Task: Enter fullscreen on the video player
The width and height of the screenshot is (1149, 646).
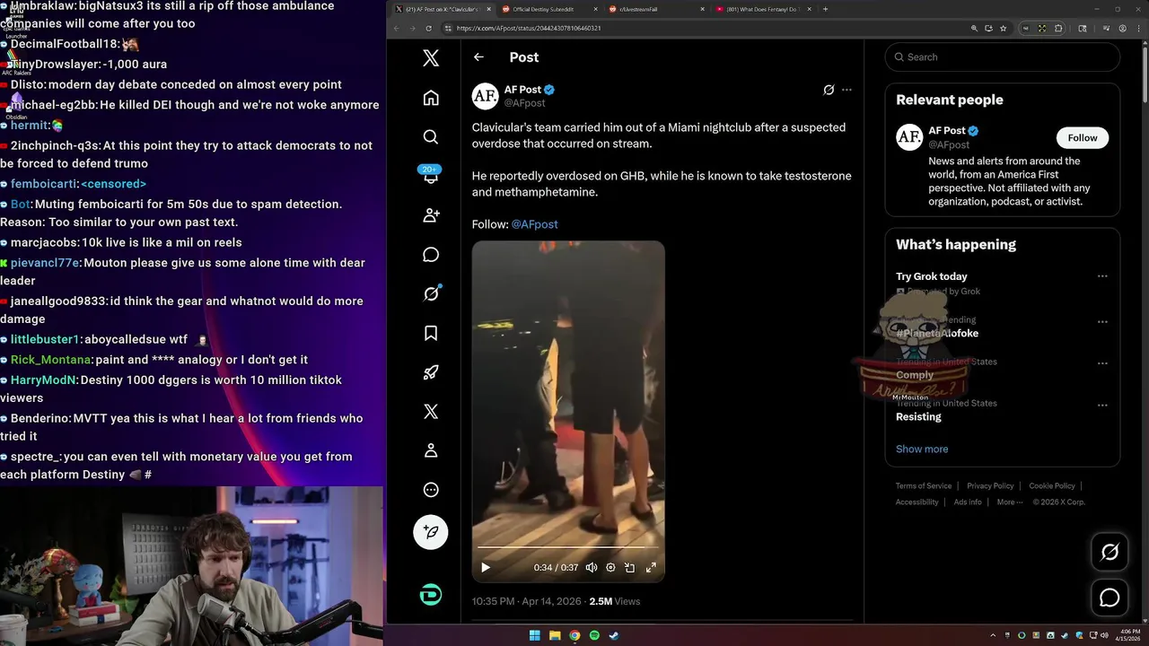Action: 651,567
